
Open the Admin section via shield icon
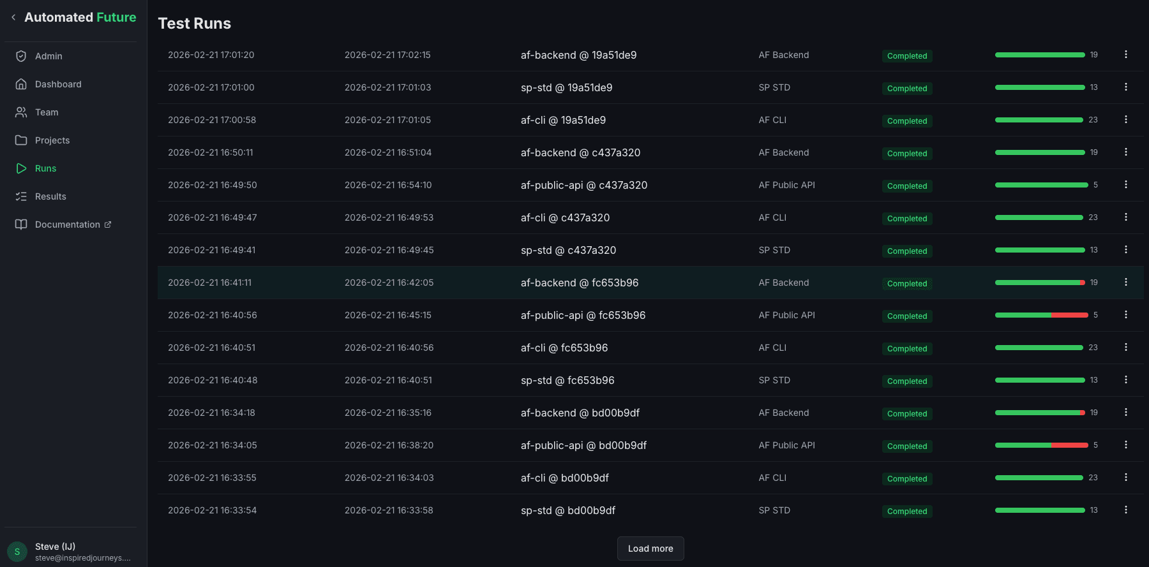coord(21,56)
